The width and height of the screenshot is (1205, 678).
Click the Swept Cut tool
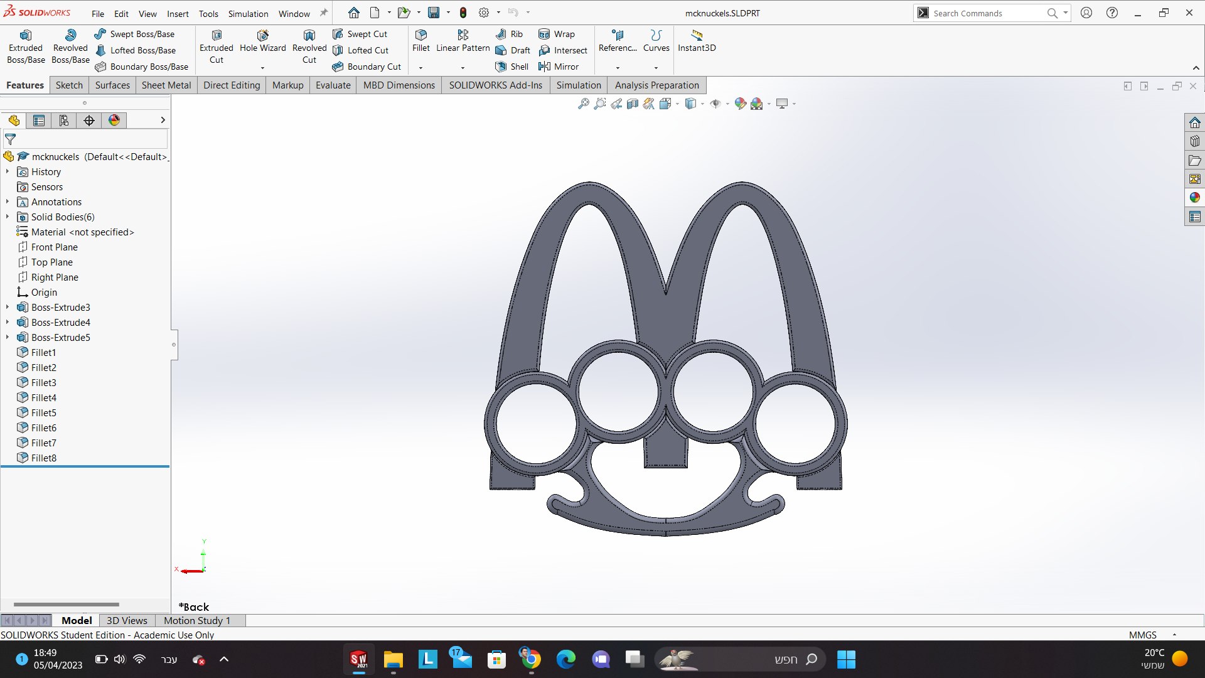pyautogui.click(x=360, y=34)
